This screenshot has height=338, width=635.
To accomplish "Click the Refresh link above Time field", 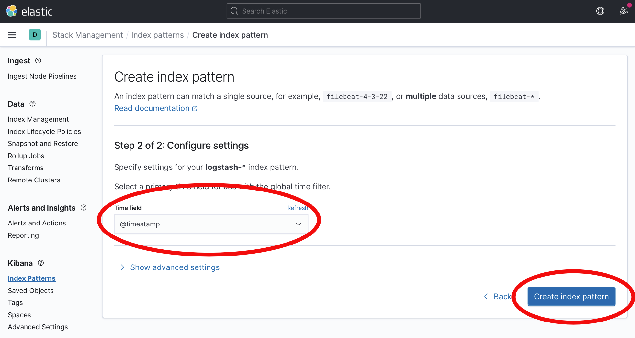I will click(x=297, y=208).
